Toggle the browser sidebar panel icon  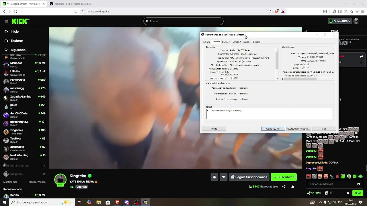[340, 11]
